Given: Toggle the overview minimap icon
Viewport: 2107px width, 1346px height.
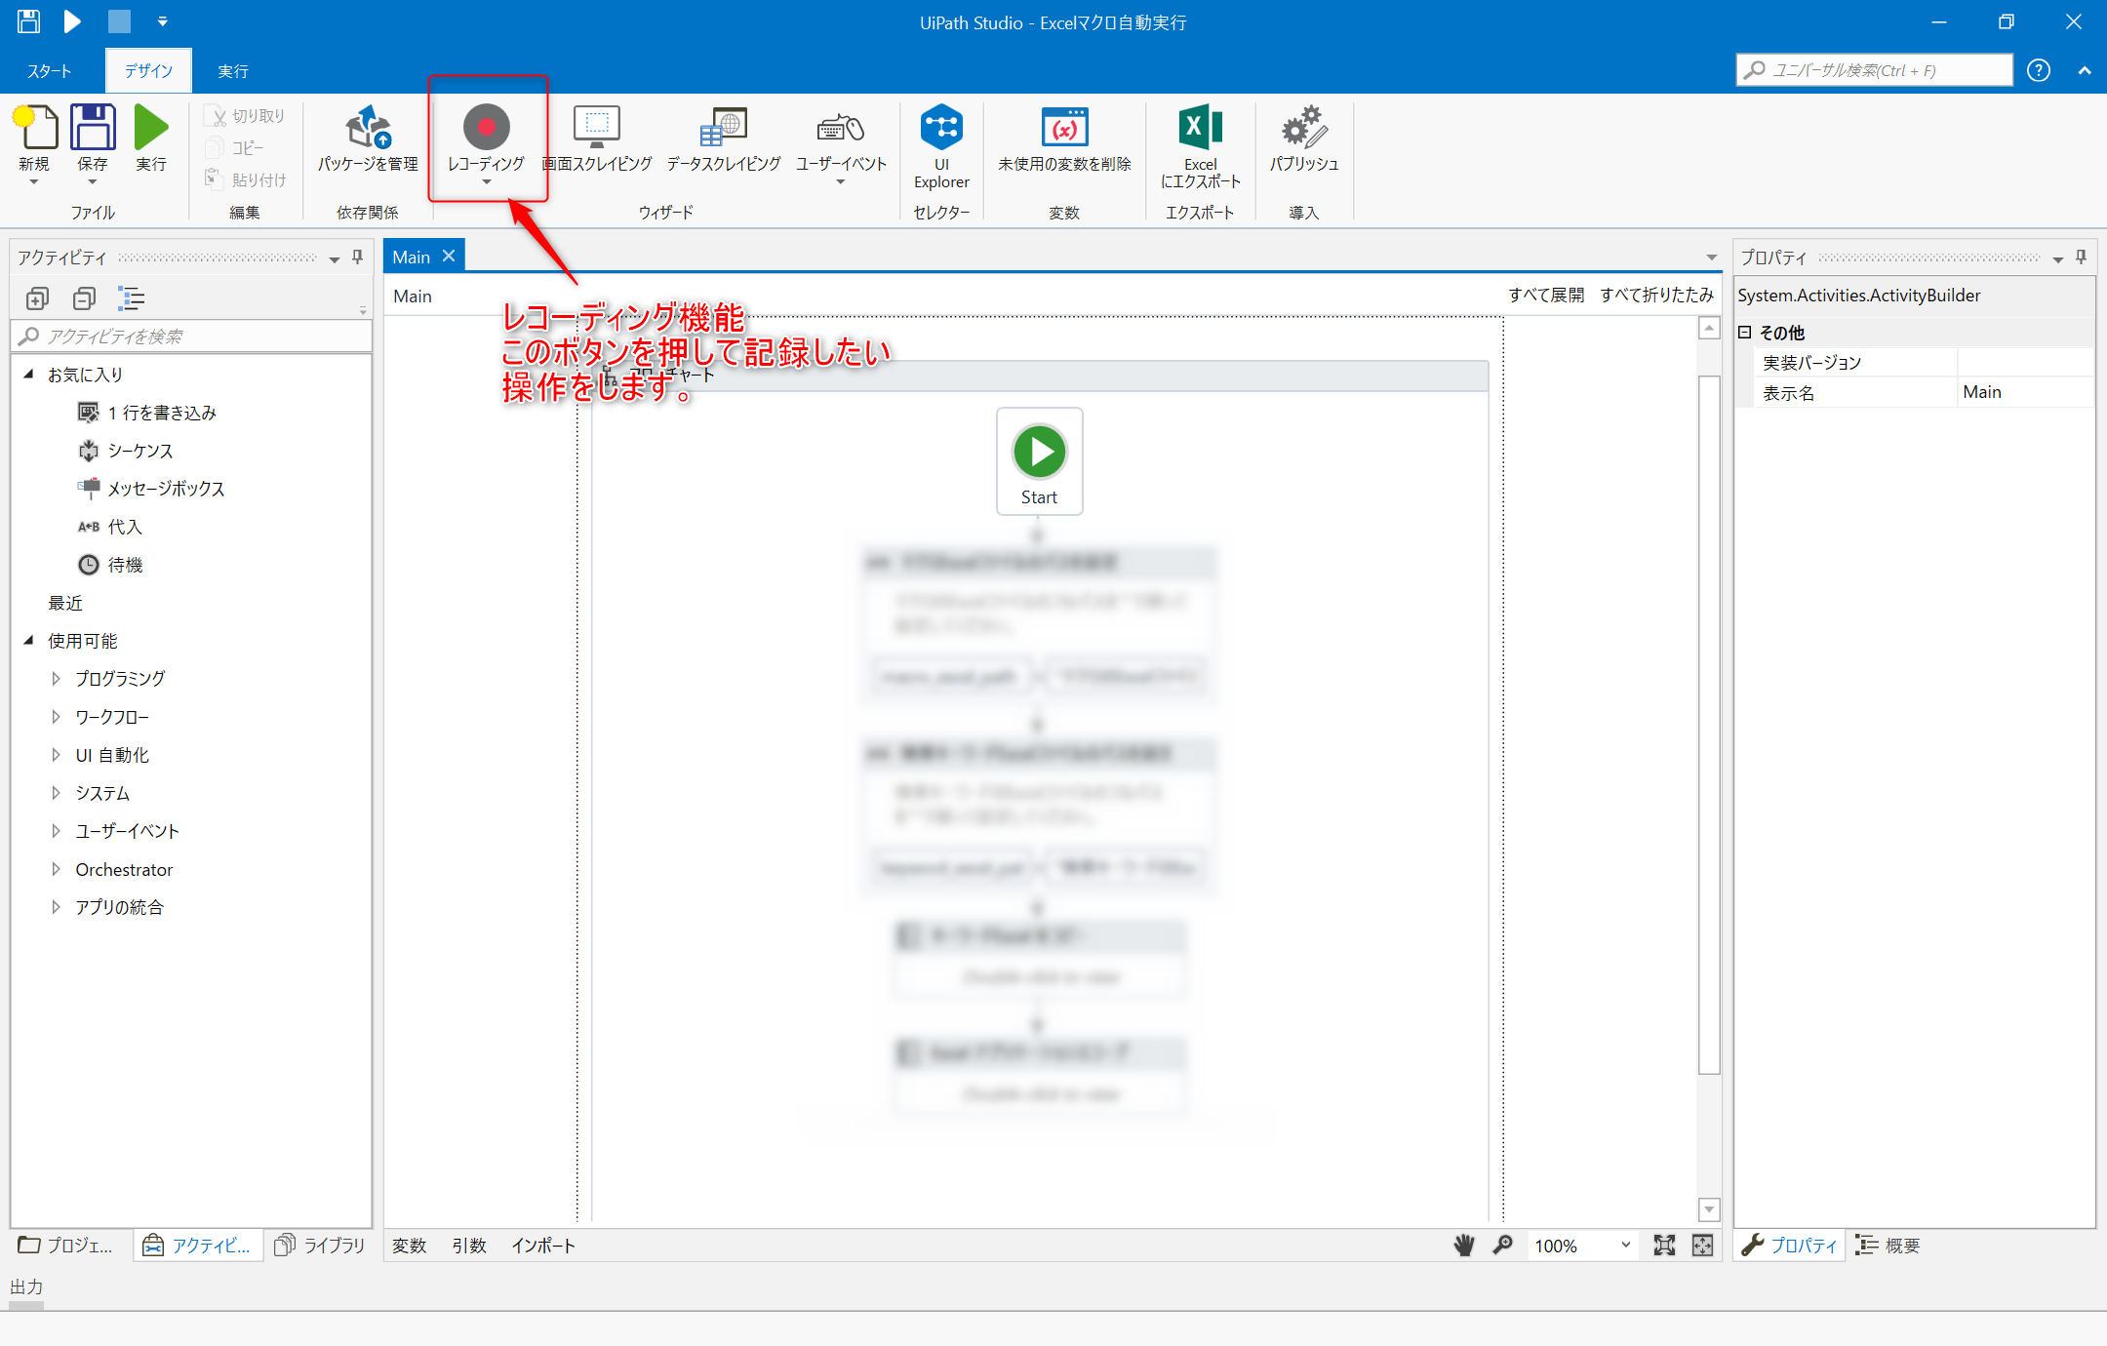Looking at the screenshot, I should 1702,1246.
